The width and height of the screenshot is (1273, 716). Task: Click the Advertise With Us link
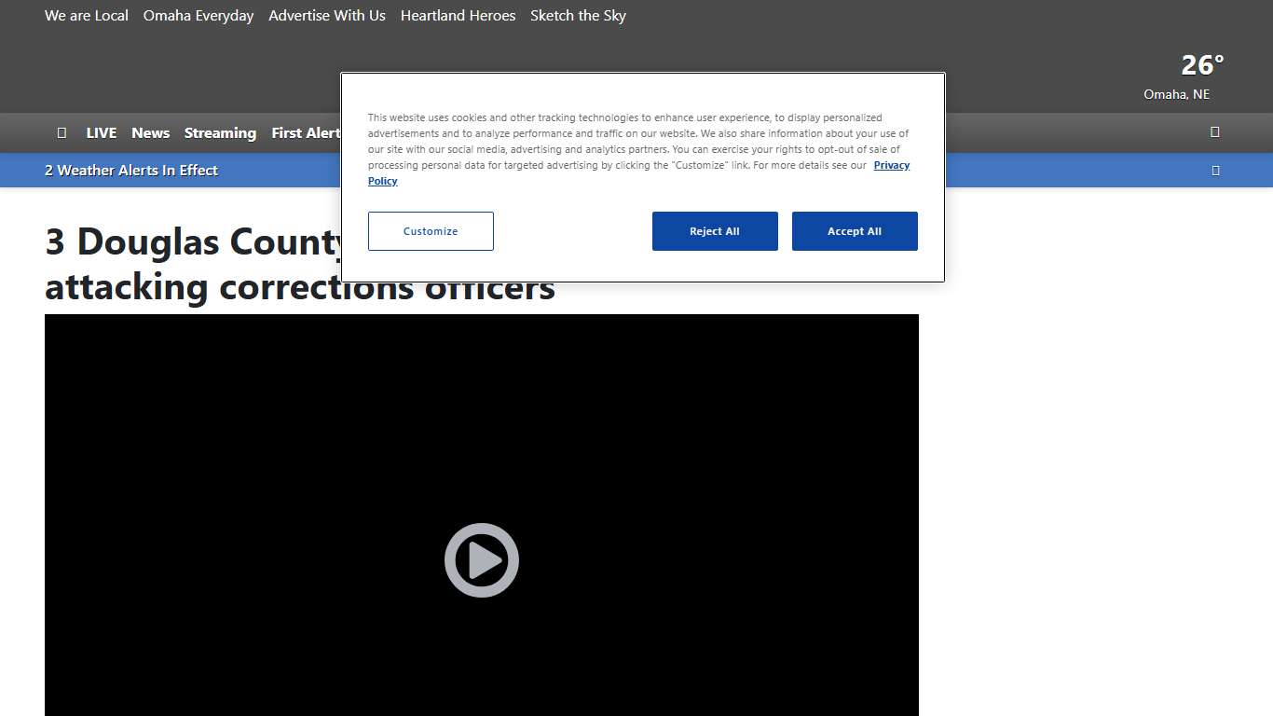click(x=327, y=16)
